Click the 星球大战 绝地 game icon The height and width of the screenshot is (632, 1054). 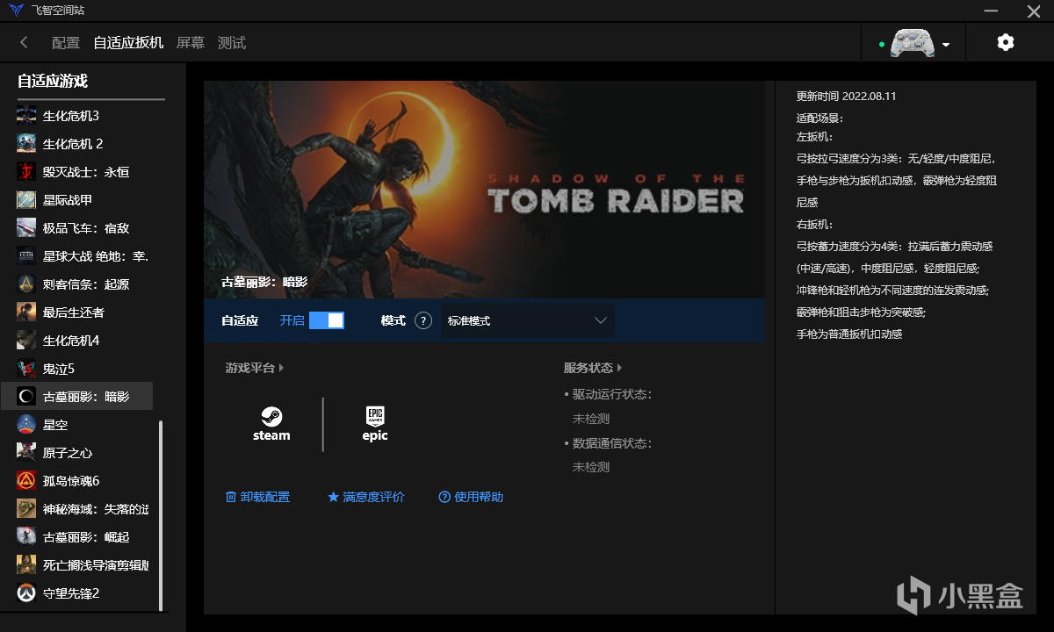click(26, 255)
